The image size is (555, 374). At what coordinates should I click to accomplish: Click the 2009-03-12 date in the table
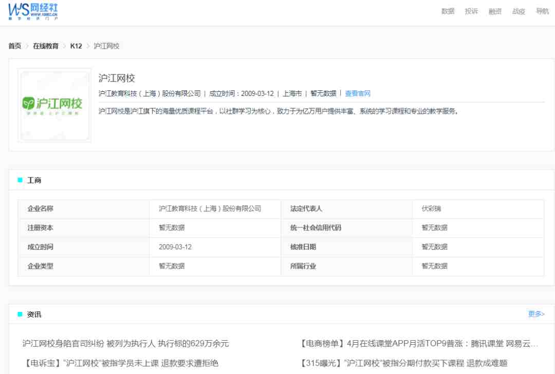click(x=175, y=247)
